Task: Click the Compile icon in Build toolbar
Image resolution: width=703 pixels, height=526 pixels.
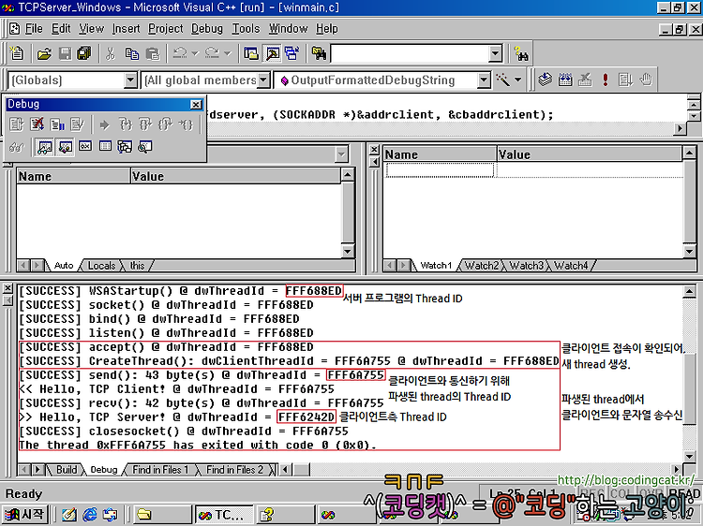Action: click(546, 80)
